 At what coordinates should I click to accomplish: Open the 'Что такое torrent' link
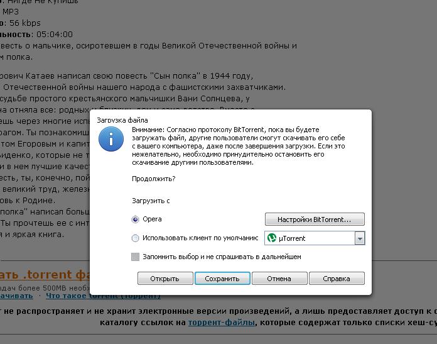click(103, 296)
